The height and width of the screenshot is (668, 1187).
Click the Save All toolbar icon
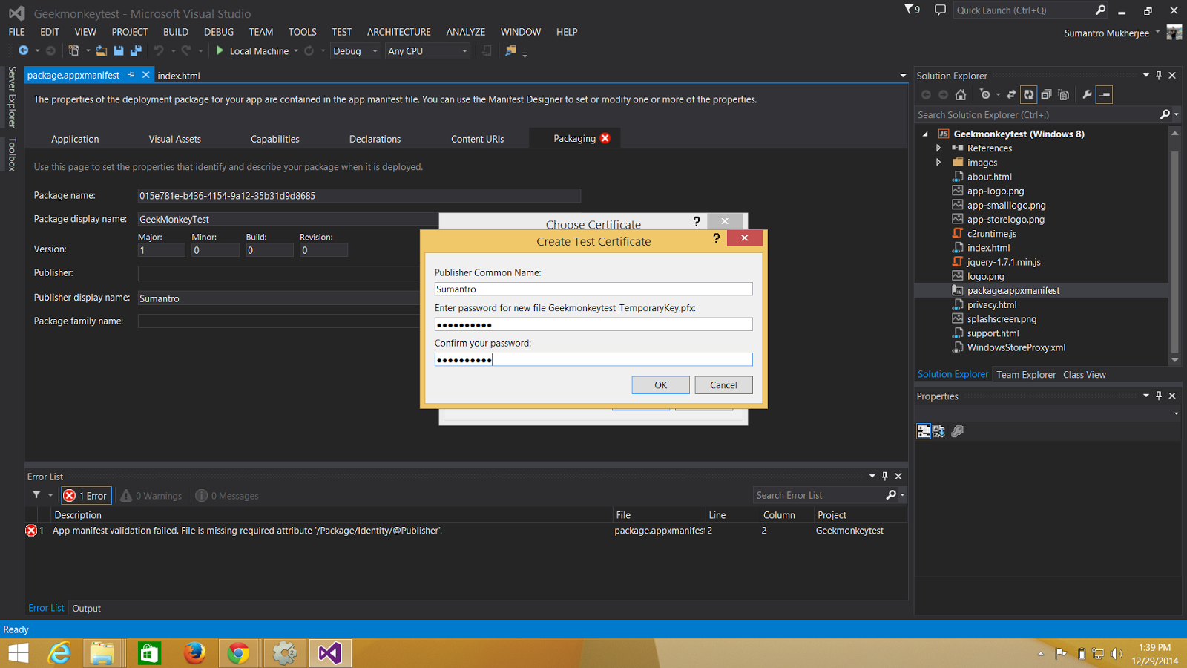click(136, 50)
